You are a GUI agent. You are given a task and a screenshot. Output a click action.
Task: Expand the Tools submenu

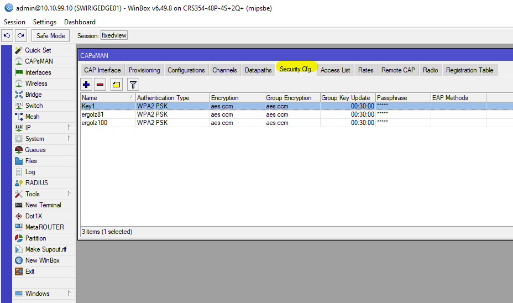click(32, 194)
